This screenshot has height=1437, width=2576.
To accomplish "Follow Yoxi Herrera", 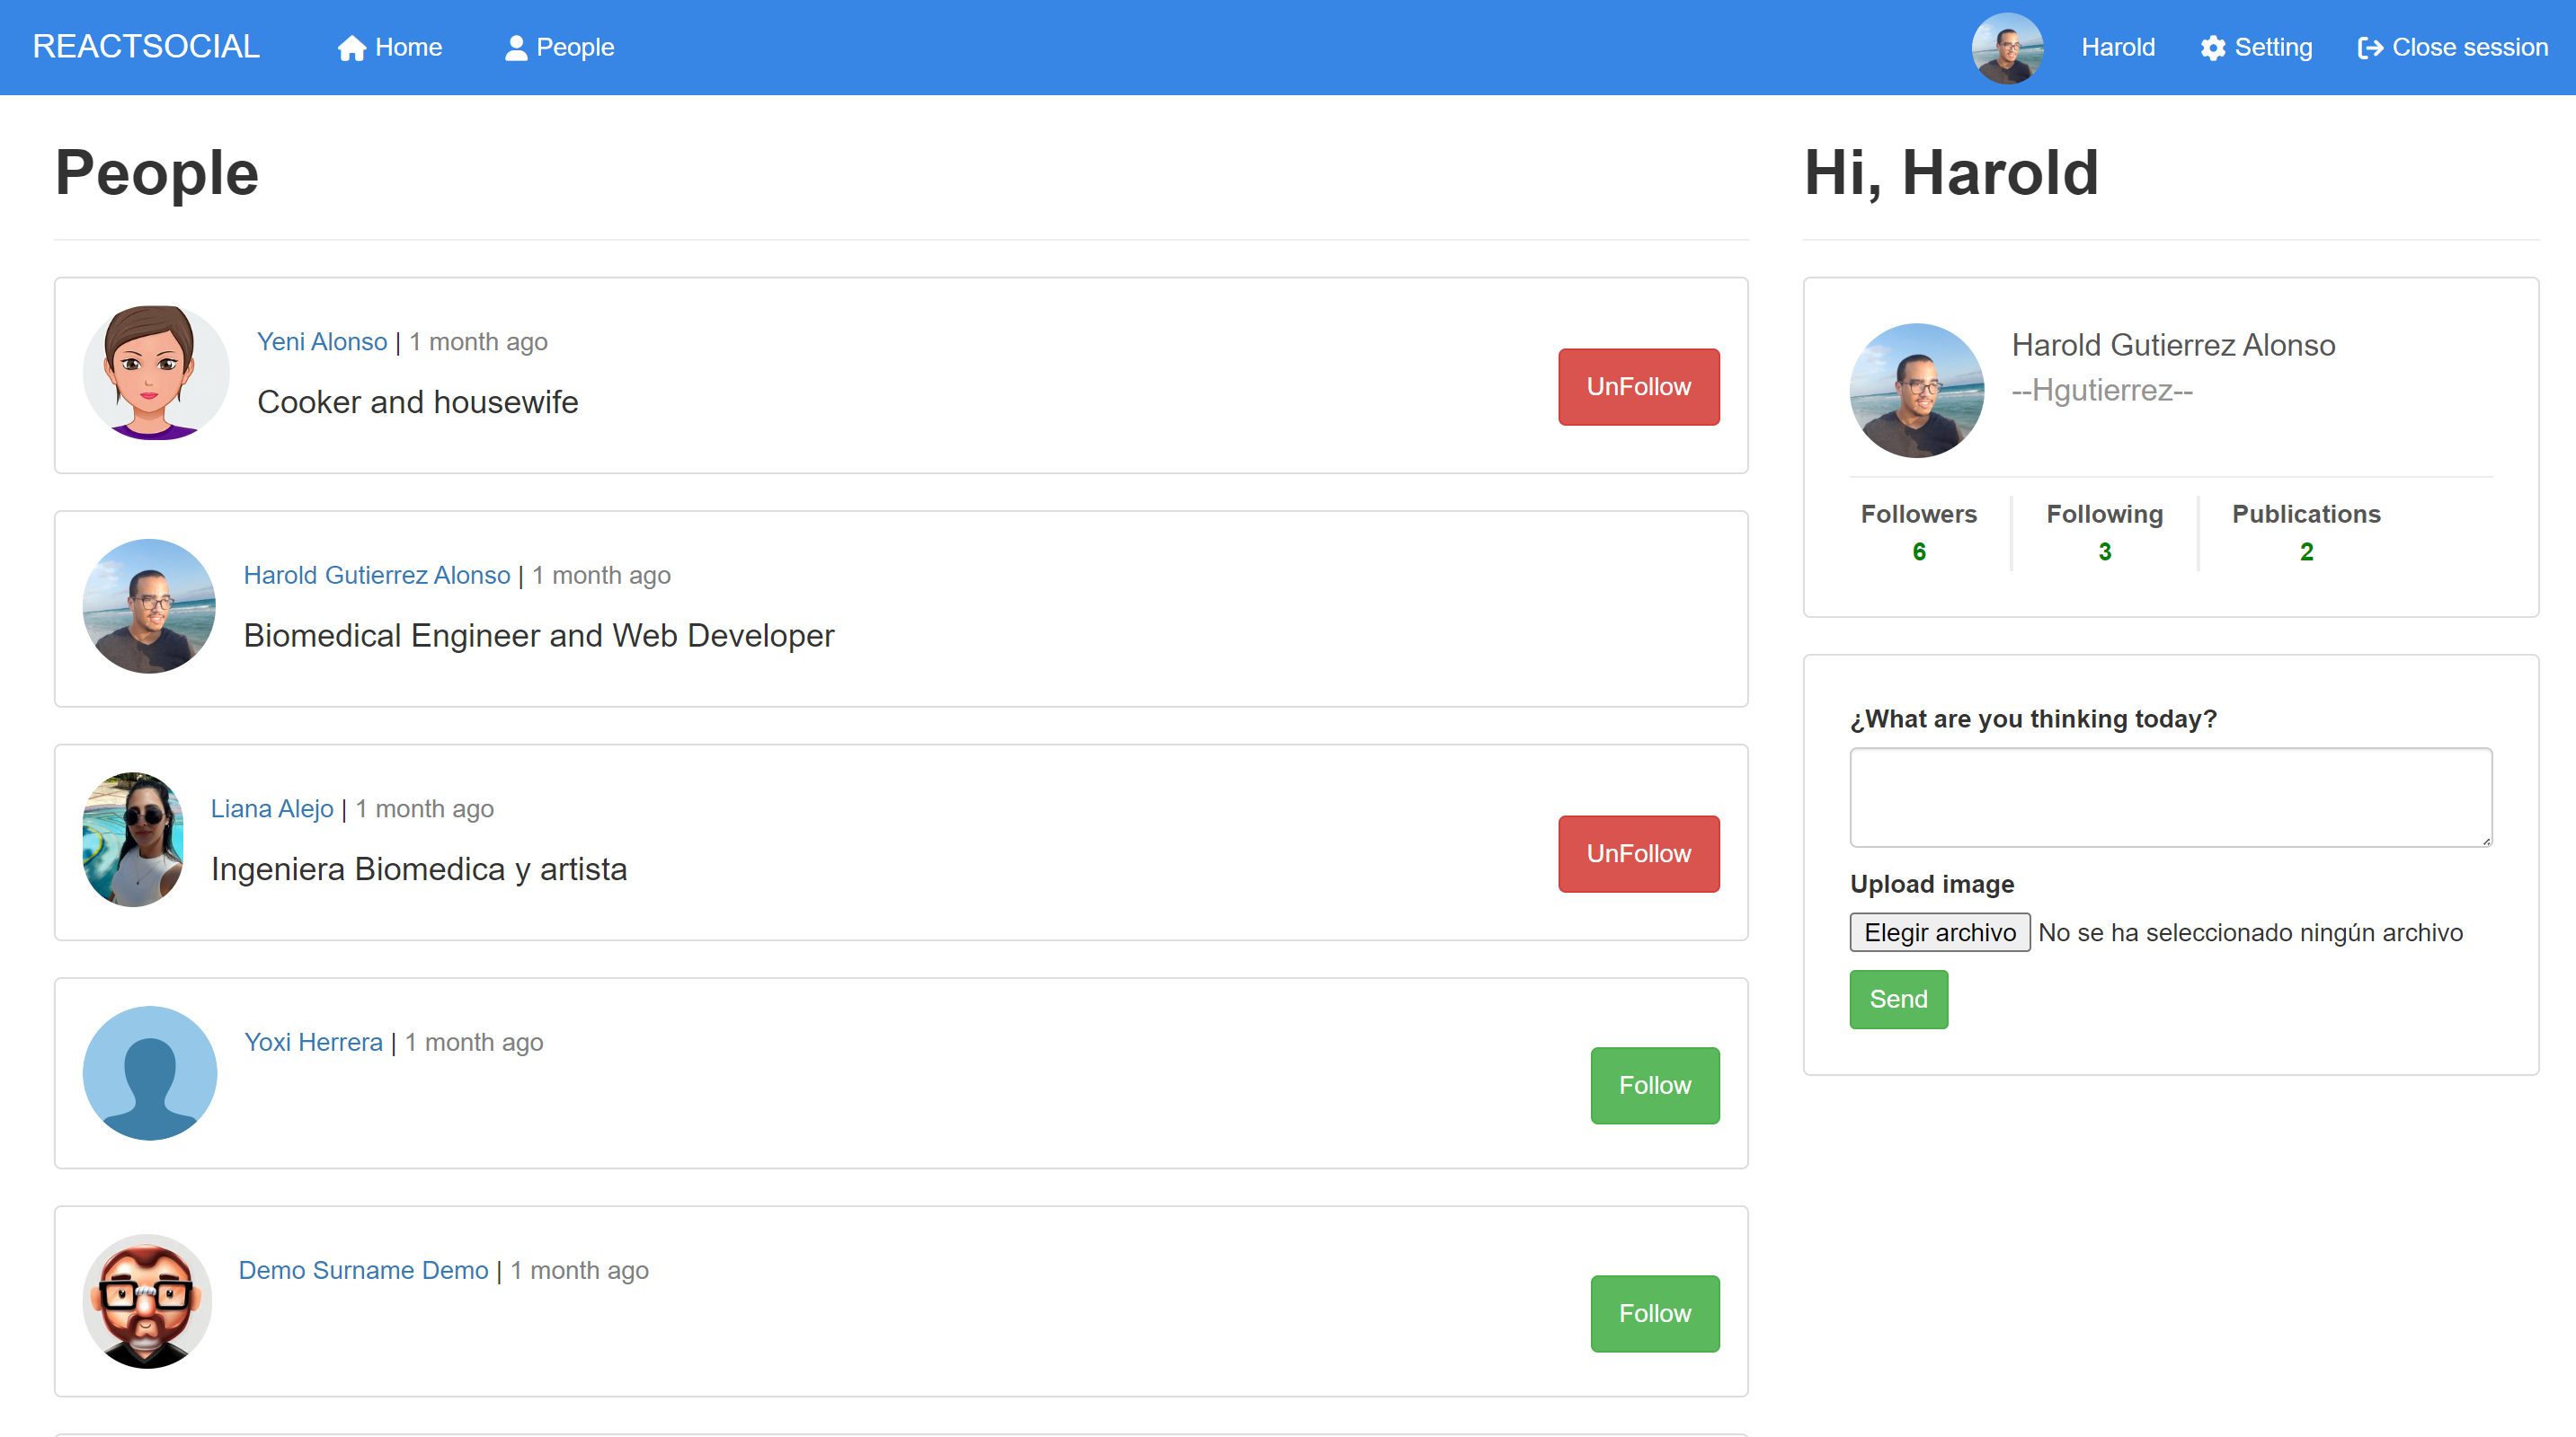I will [1654, 1085].
